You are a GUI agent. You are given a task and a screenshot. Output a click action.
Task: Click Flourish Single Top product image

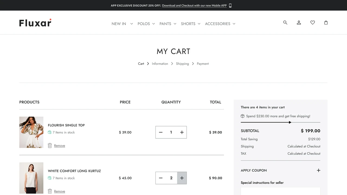(x=31, y=132)
